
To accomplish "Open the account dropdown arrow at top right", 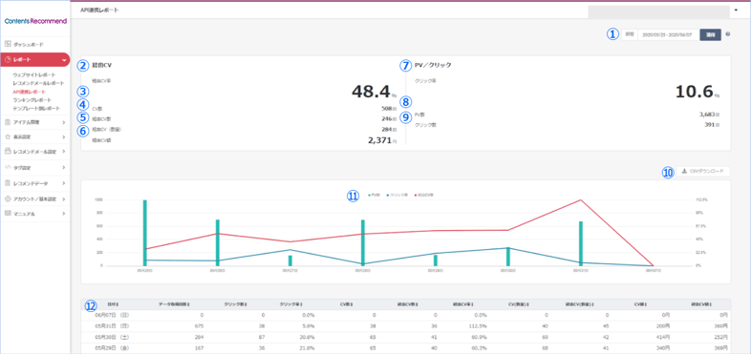I will click(735, 10).
